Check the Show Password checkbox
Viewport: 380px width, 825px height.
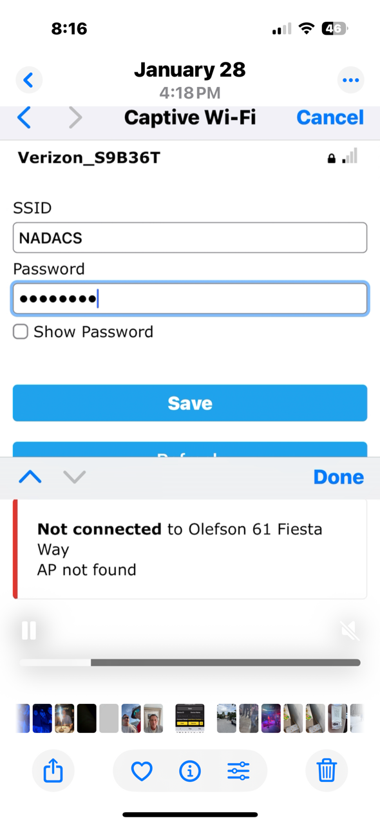pos(21,332)
